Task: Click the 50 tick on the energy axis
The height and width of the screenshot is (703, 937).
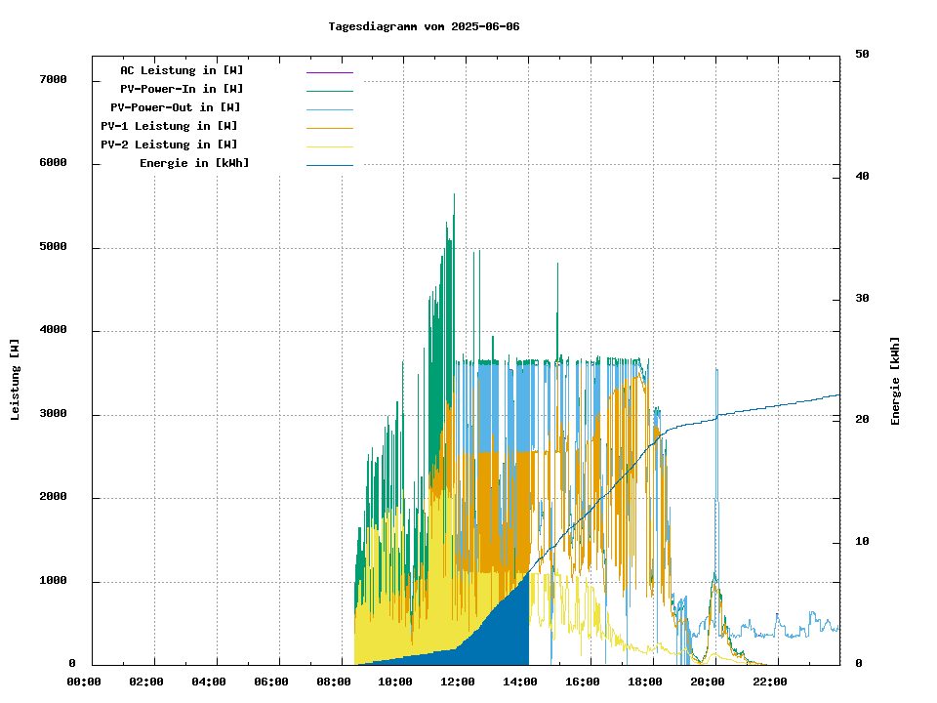Action: point(862,55)
